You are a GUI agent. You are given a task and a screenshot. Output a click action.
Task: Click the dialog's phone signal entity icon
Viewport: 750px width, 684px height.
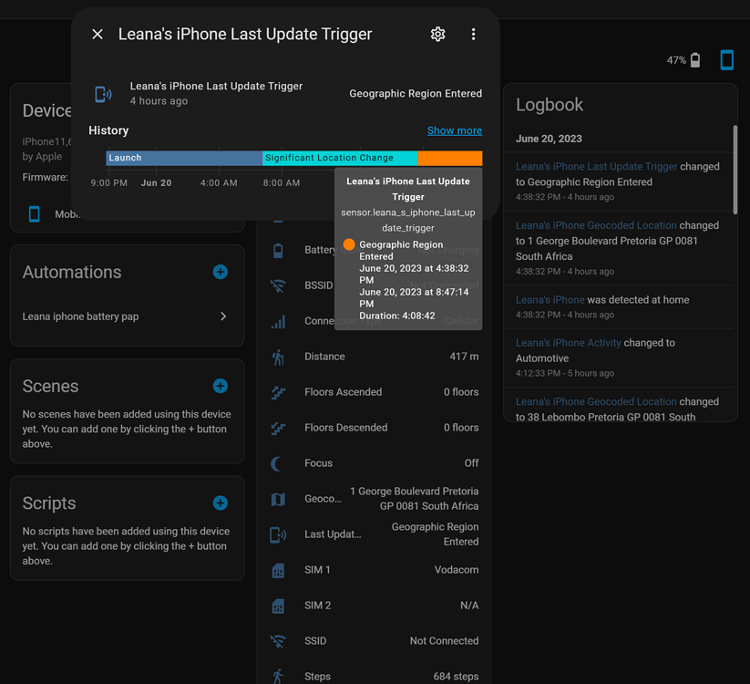[103, 94]
